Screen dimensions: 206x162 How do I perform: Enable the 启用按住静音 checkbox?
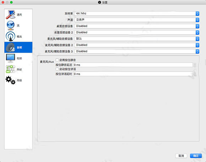click(x=57, y=60)
